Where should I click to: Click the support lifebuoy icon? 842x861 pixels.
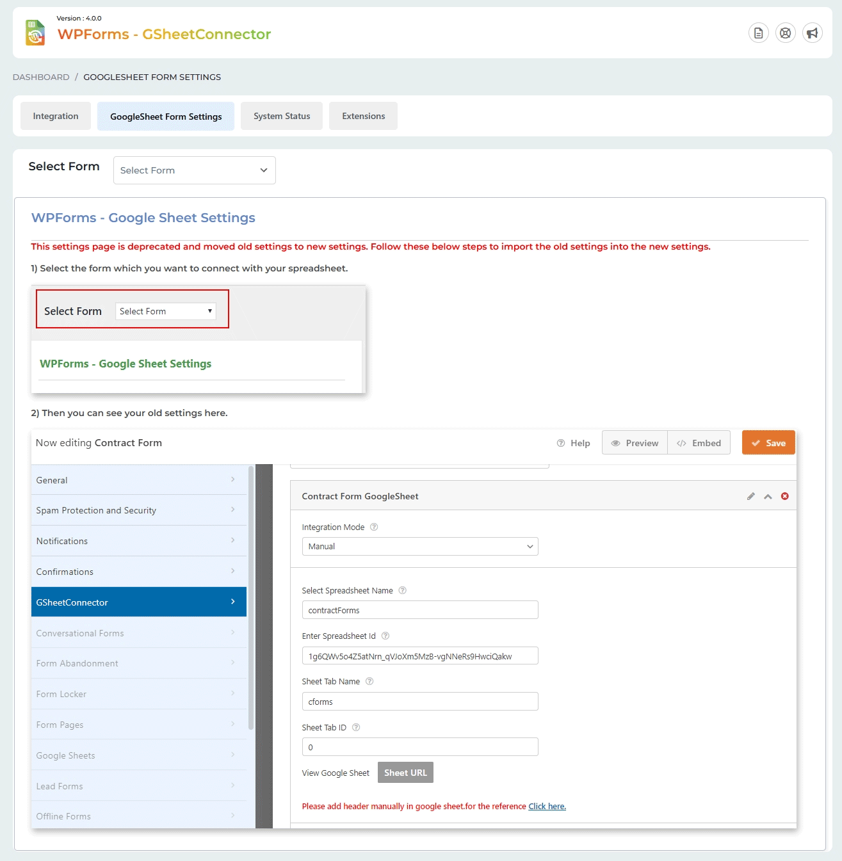click(785, 33)
